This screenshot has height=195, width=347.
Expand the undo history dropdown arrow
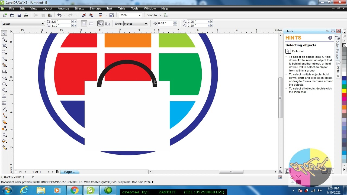point(65,15)
